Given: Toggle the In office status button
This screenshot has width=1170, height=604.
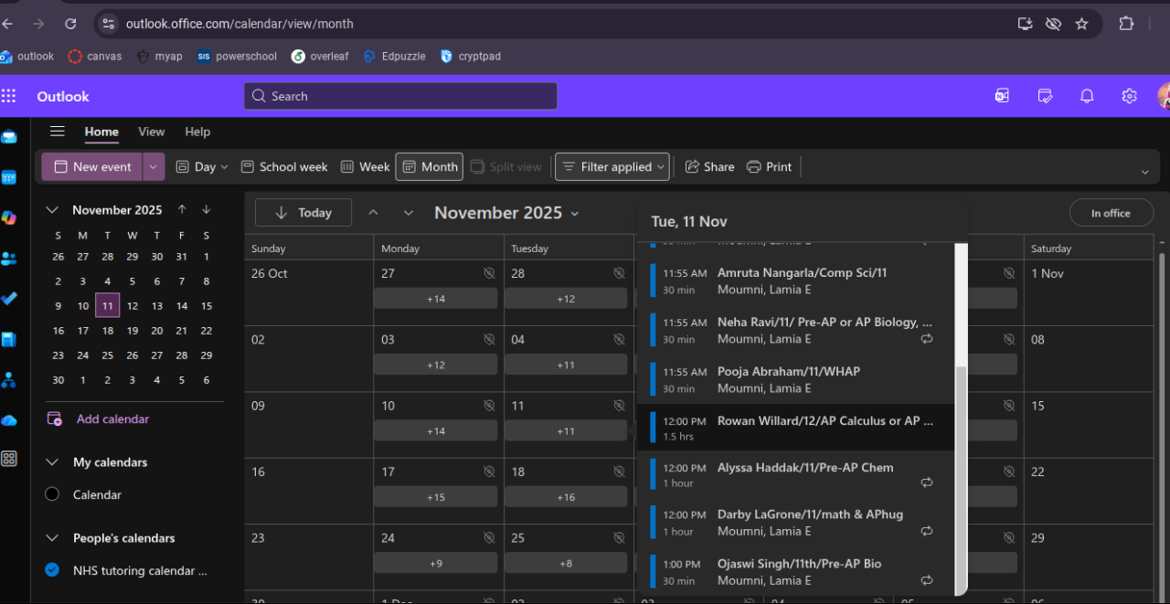Looking at the screenshot, I should click(x=1111, y=213).
